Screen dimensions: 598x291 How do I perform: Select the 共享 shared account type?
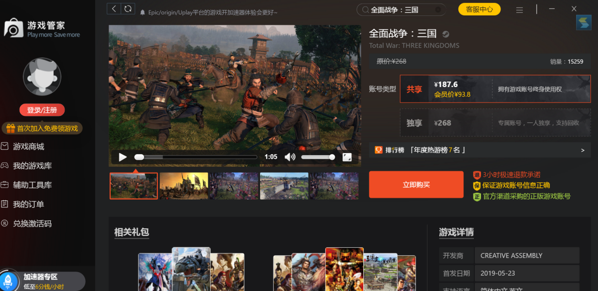point(414,90)
